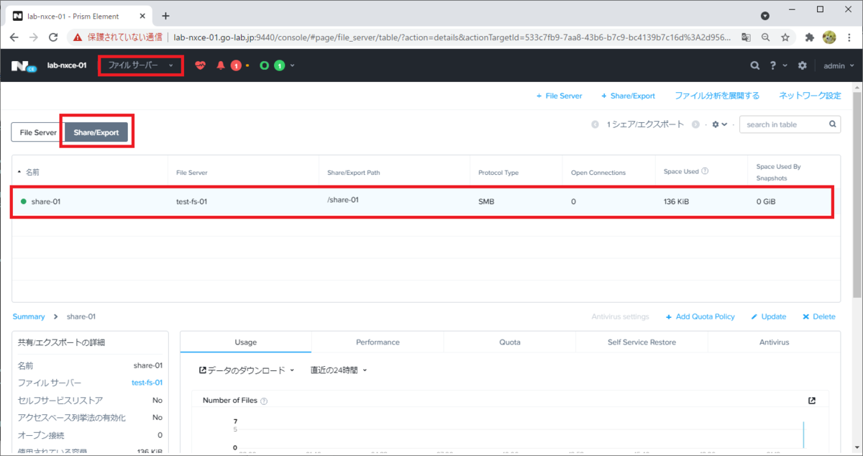Click the translate page icon
The width and height of the screenshot is (863, 456).
pos(746,37)
